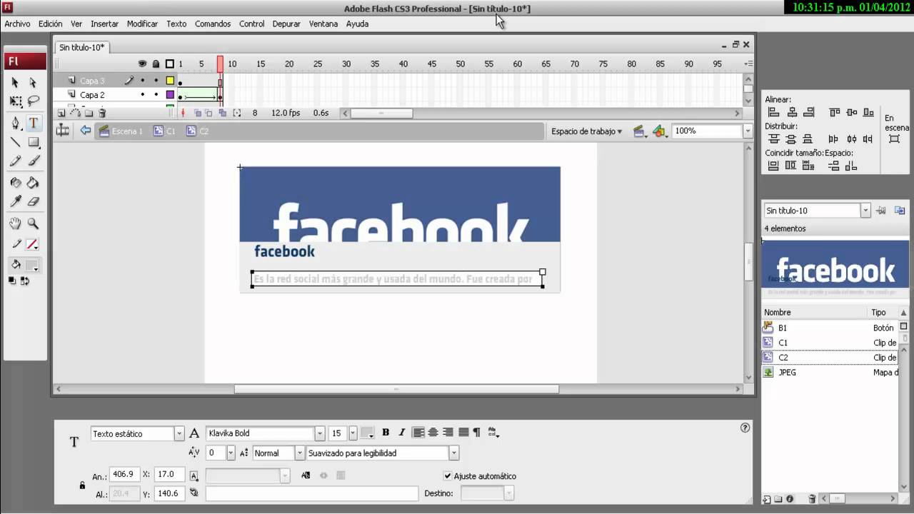Open letter spacing dropdown
Image resolution: width=914 pixels, height=514 pixels.
pos(231,453)
